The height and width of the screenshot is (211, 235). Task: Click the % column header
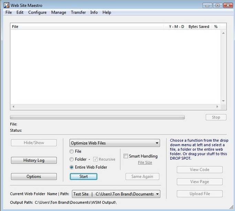tap(216, 27)
